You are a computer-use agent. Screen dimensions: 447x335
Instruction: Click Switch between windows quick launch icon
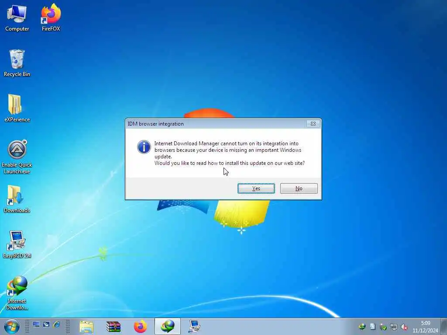(46, 325)
